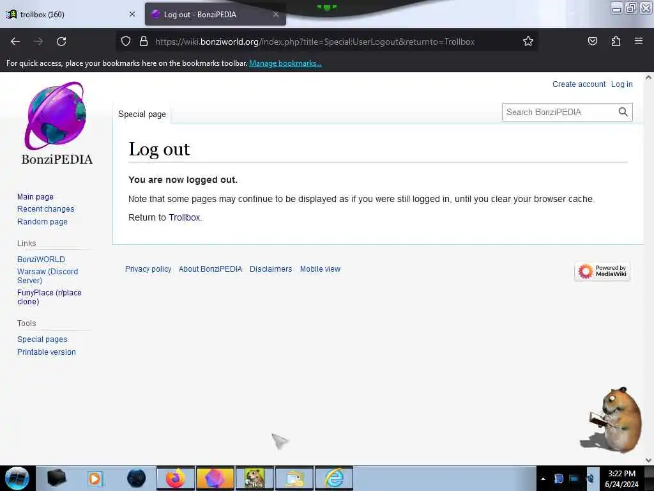Open Special pages under Tools
Image resolution: width=654 pixels, height=491 pixels.
coord(42,339)
